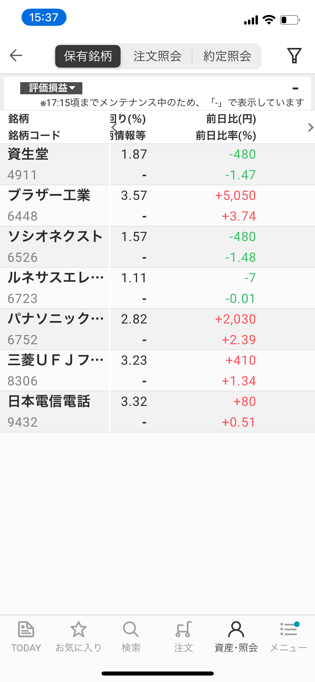The width and height of the screenshot is (315, 682).
Task: Sort by 前日比(円) column header
Action: [231, 119]
